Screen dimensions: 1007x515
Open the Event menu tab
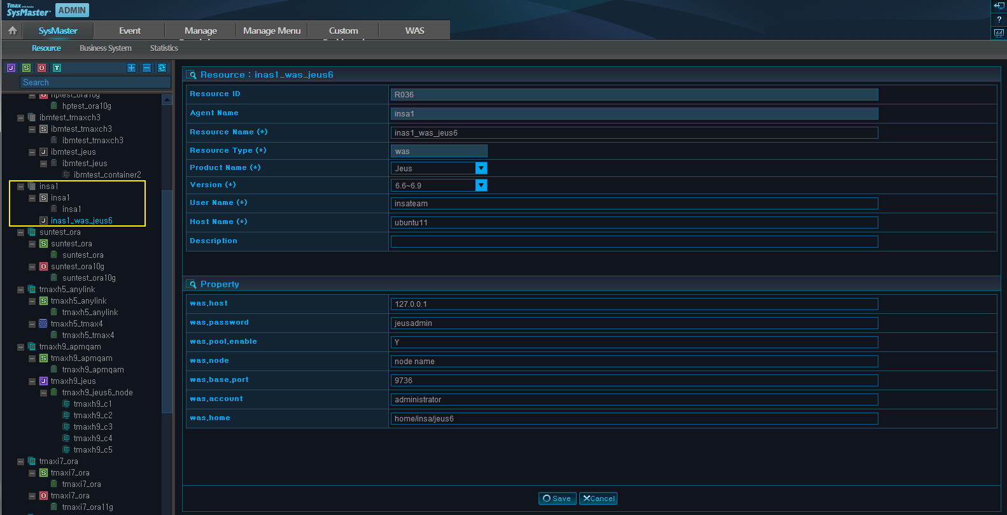(x=130, y=31)
